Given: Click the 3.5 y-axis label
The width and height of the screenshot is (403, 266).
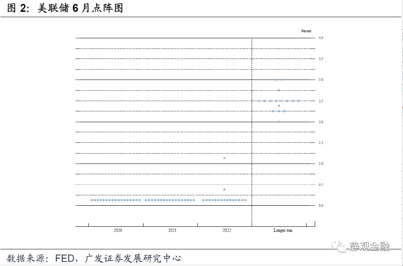Looking at the screenshot, I should pos(321,59).
